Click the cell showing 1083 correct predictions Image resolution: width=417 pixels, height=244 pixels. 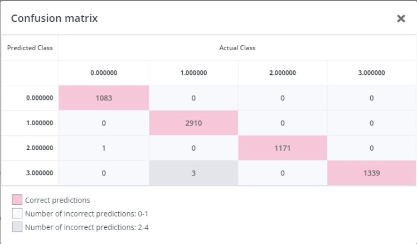click(x=104, y=98)
